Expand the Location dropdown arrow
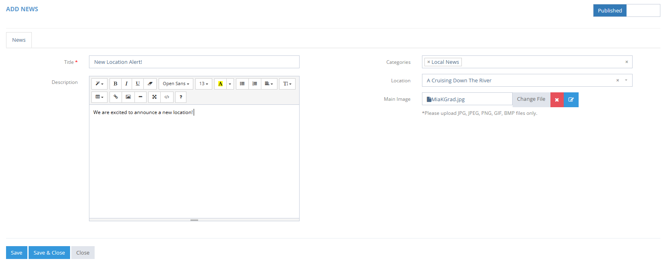Viewport: 666px width, 263px height. [626, 80]
